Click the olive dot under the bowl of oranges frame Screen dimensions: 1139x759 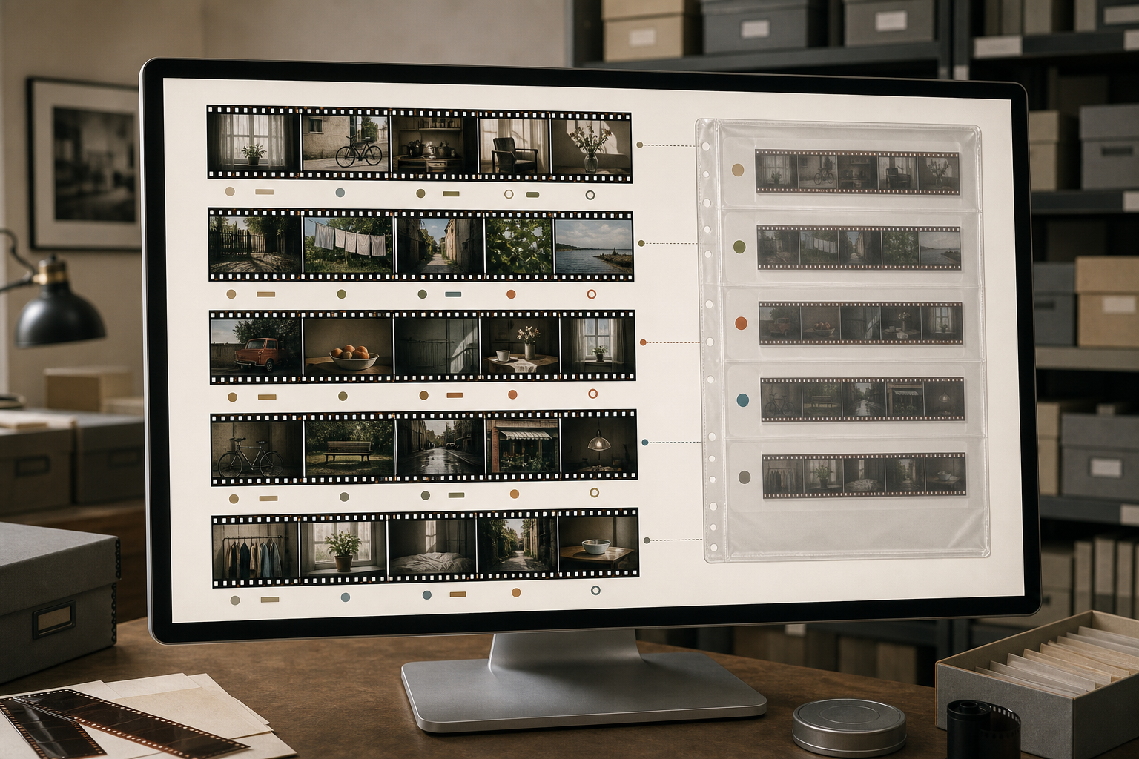[x=343, y=396]
